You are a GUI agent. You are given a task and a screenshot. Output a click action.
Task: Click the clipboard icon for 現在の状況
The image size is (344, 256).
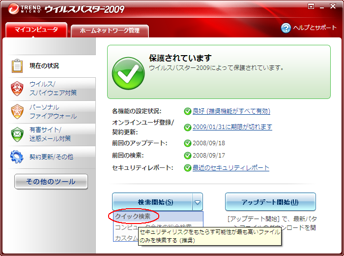click(x=17, y=65)
